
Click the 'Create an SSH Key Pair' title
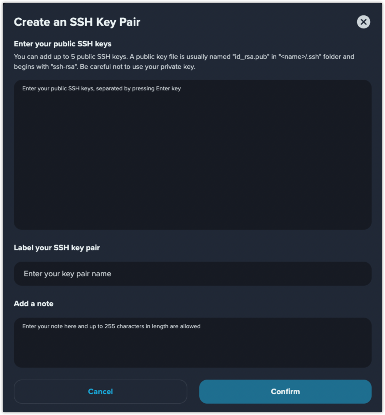(77, 22)
